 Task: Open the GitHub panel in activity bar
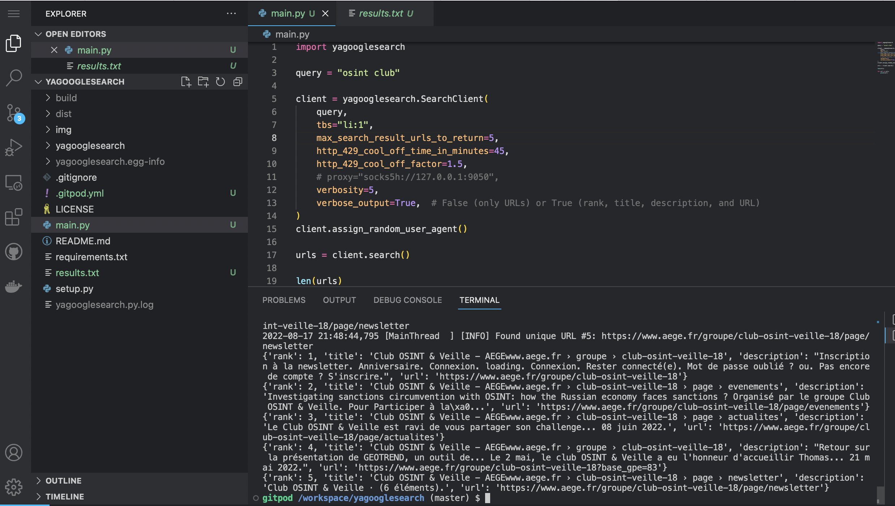pyautogui.click(x=14, y=252)
